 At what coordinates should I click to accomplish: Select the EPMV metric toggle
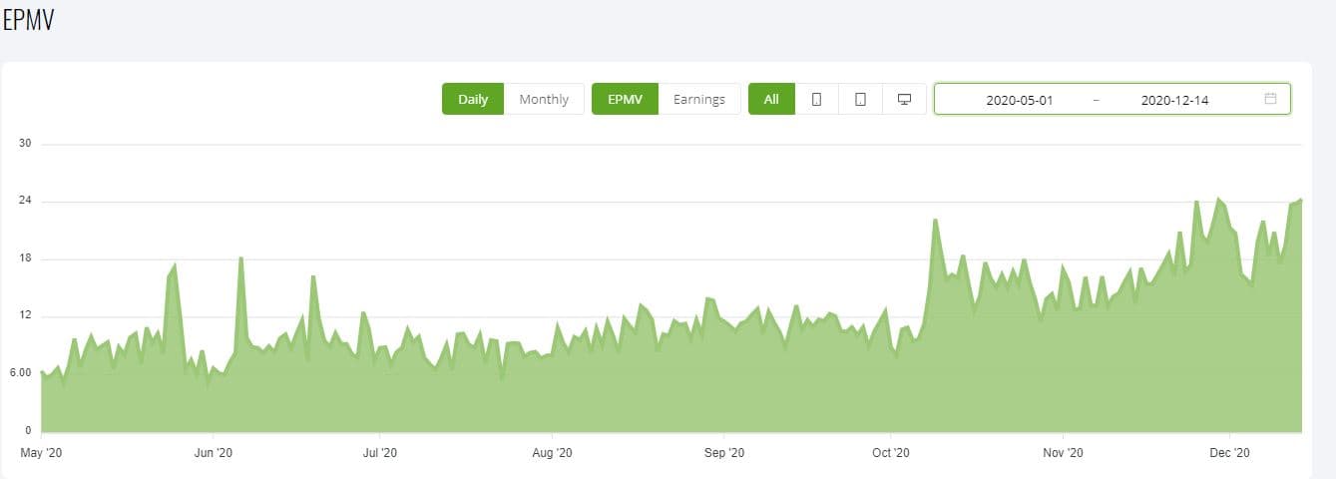coord(625,99)
